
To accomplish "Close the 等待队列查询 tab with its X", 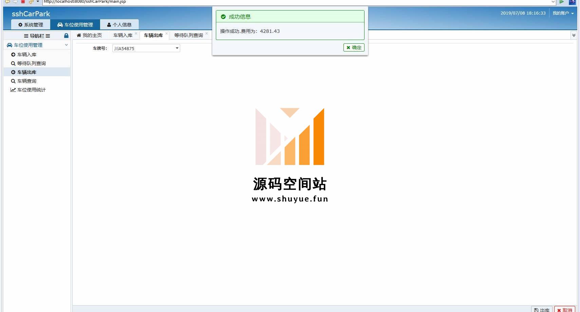I will tap(206, 33).
